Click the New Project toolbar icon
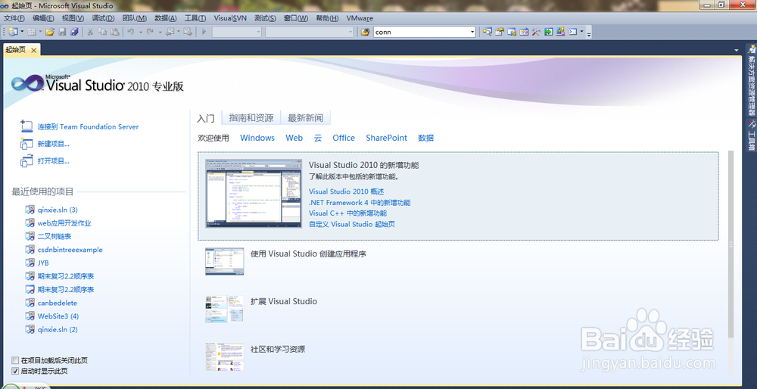This screenshot has width=757, height=389. coord(13,32)
